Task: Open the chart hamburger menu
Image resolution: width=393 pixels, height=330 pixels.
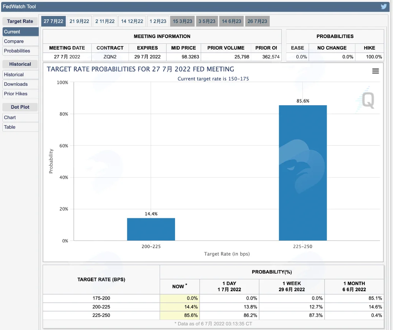Action: pyautogui.click(x=375, y=71)
